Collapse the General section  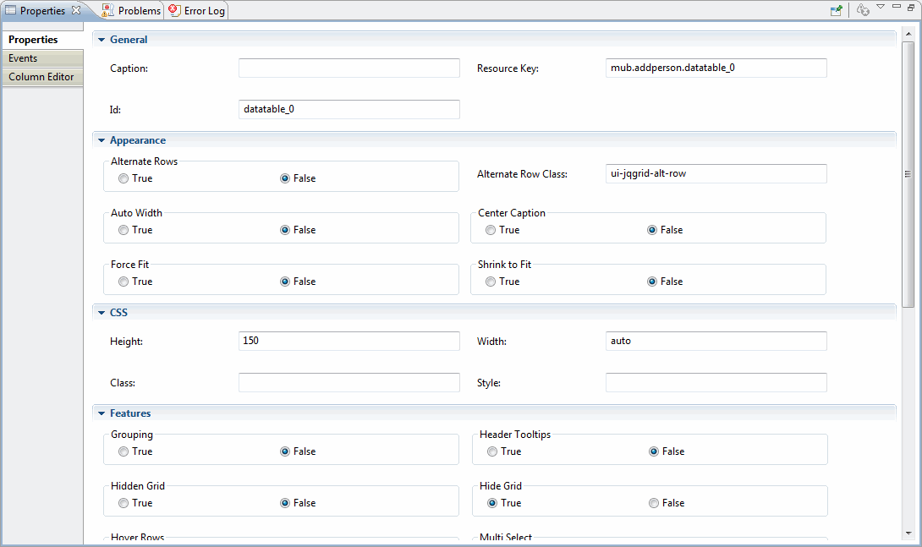click(102, 40)
